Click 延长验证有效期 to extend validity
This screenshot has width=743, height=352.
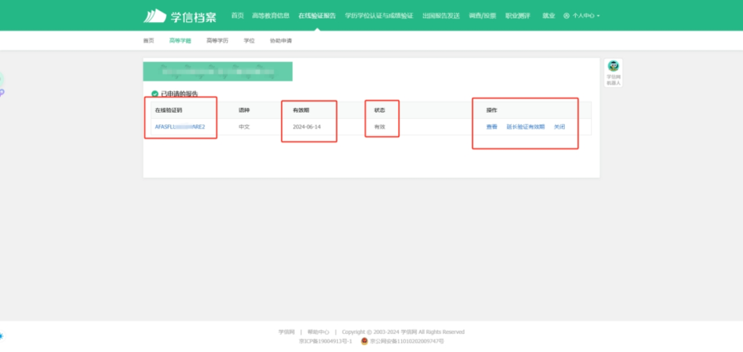(x=526, y=127)
